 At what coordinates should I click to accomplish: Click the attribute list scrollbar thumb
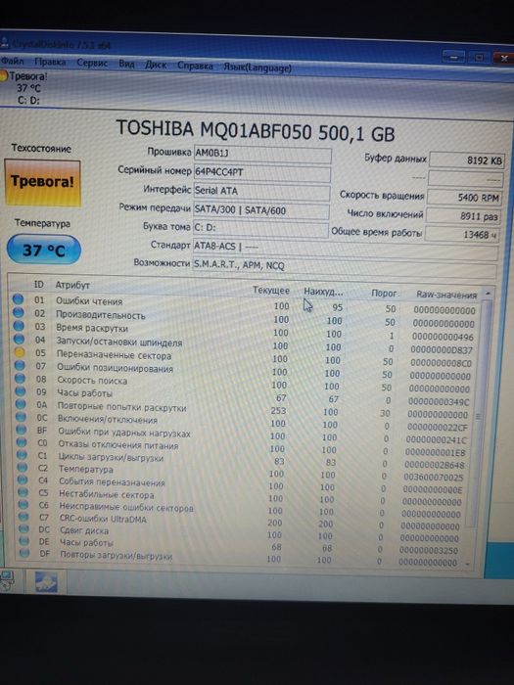[479, 416]
